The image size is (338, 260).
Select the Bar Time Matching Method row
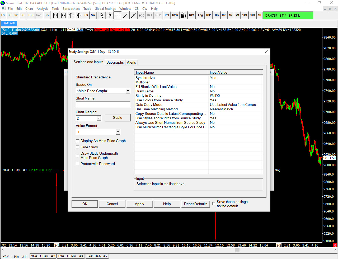(x=198, y=109)
